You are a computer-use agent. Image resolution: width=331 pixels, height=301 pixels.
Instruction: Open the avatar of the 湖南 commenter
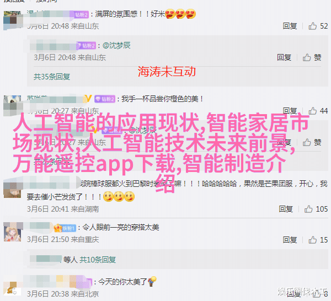point(12,189)
